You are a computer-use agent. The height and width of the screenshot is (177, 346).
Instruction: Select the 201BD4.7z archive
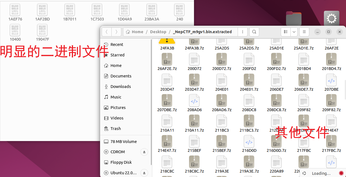[x=331, y=62]
